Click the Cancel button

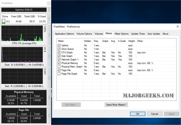[x=155, y=114]
